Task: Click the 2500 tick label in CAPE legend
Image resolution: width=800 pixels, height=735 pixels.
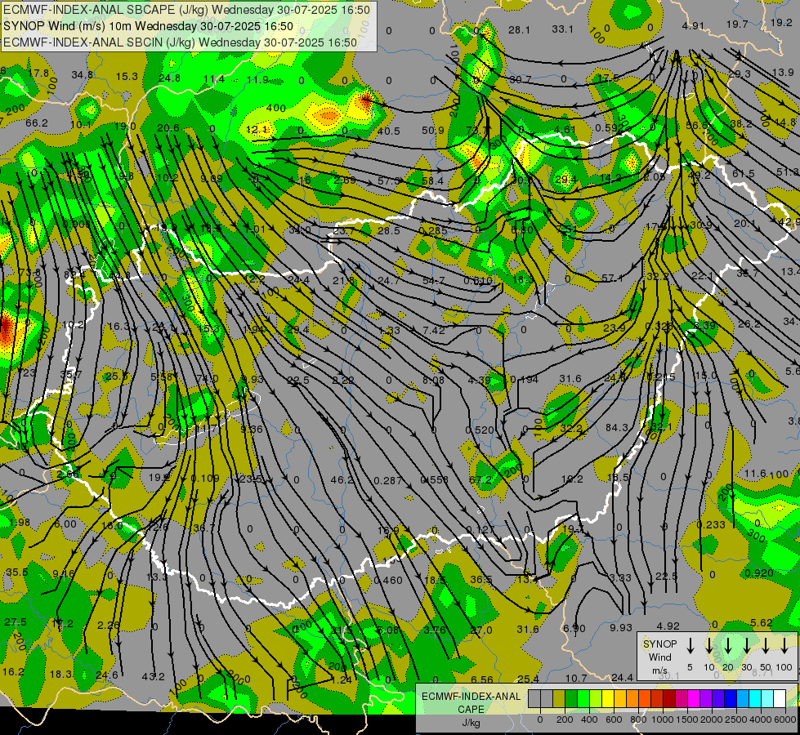Action: tap(736, 719)
